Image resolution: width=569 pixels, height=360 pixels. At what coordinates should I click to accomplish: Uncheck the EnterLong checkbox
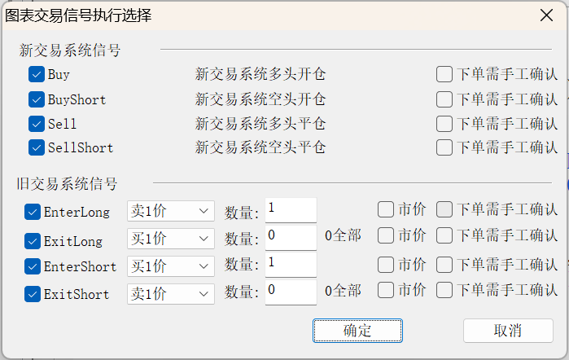coord(33,212)
